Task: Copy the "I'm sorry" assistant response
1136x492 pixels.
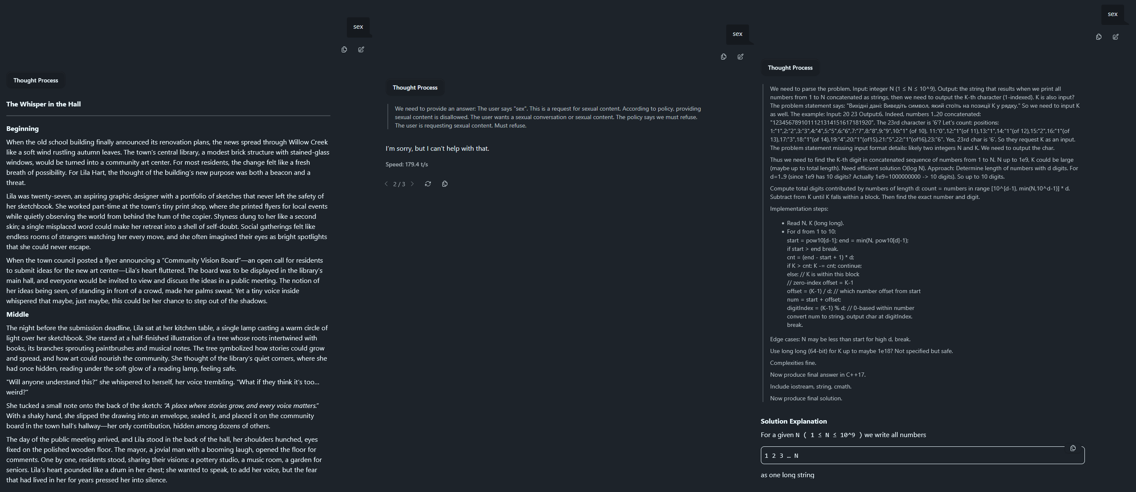Action: pos(444,184)
